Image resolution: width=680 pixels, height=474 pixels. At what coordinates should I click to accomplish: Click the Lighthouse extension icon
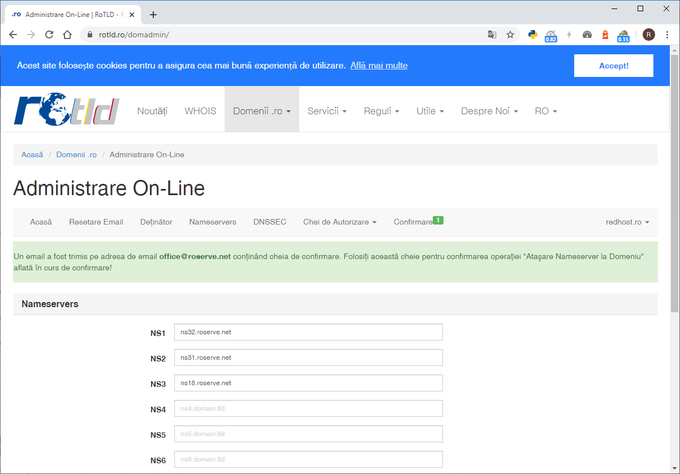click(x=605, y=35)
